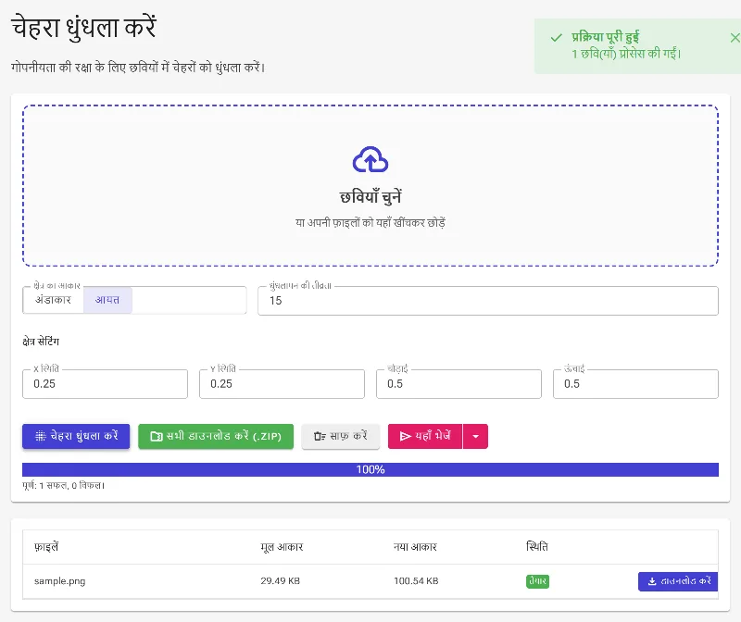Screen dimensions: 741x622
Task: Click the तैयार status badge
Action: coord(537,581)
